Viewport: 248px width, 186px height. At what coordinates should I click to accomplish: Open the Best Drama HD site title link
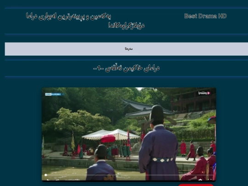205,16
